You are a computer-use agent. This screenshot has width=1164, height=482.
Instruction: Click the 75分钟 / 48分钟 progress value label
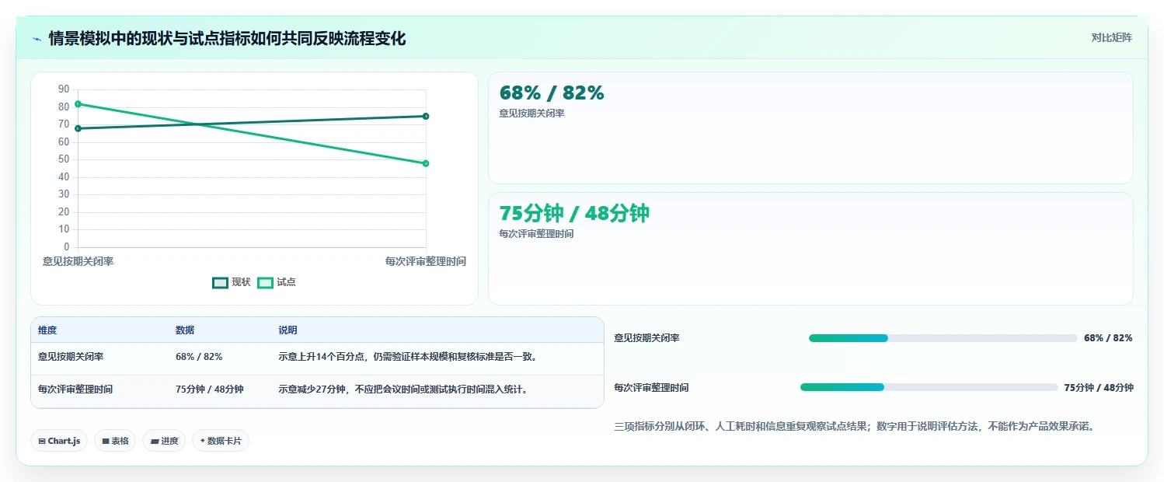(1099, 387)
